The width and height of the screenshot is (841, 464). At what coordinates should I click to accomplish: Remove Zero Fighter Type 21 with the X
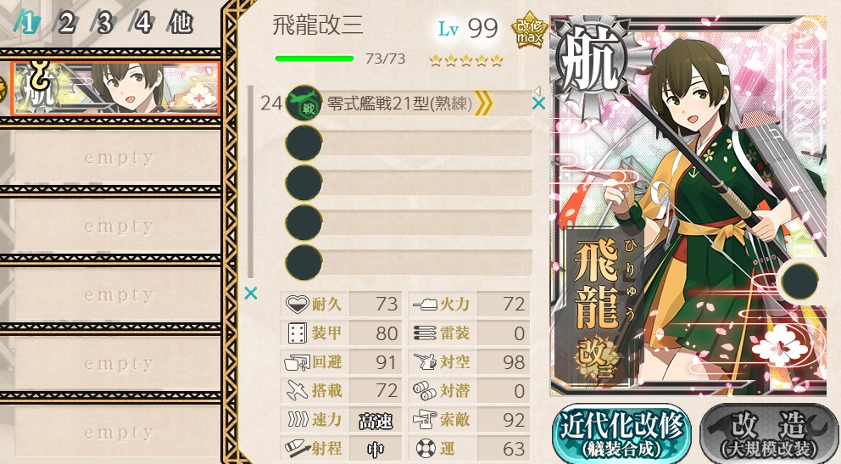pyautogui.click(x=538, y=103)
